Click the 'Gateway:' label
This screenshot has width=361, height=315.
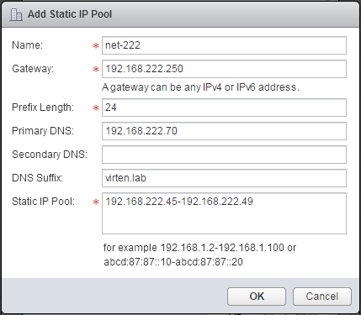33,69
